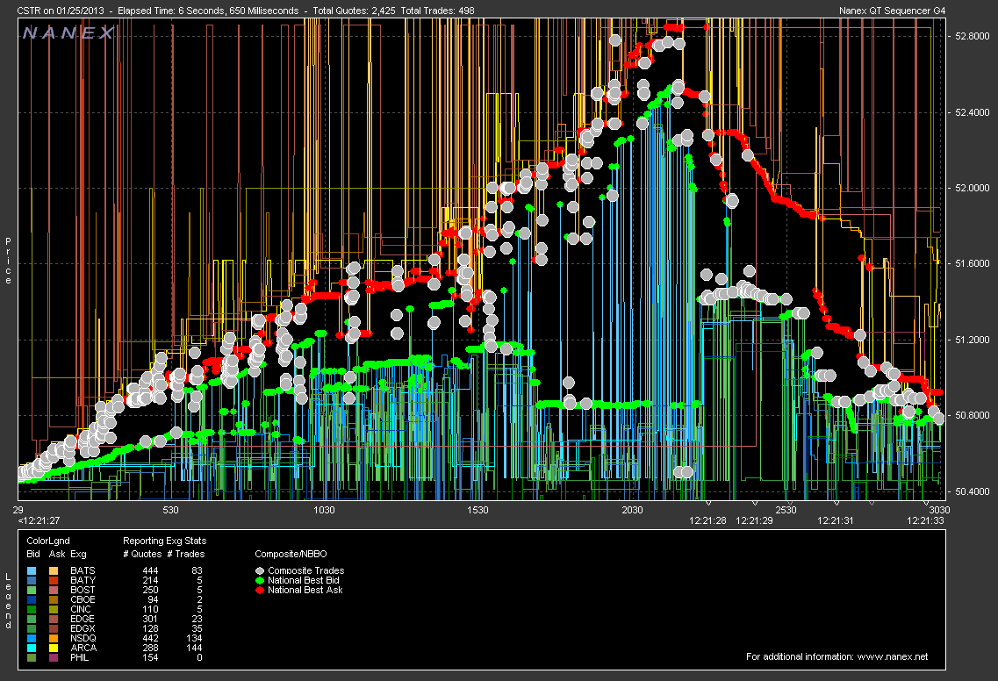Select the EDGX exchange label

coord(83,628)
